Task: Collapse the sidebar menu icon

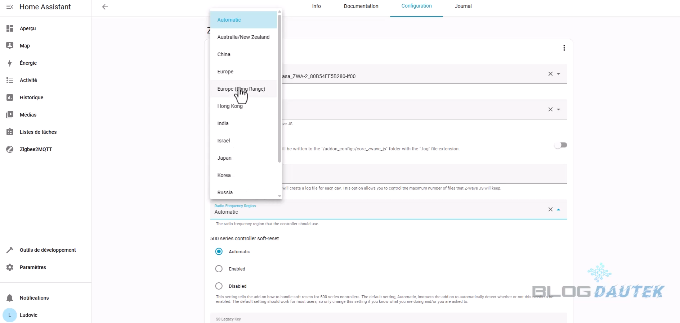Action: coord(10,7)
